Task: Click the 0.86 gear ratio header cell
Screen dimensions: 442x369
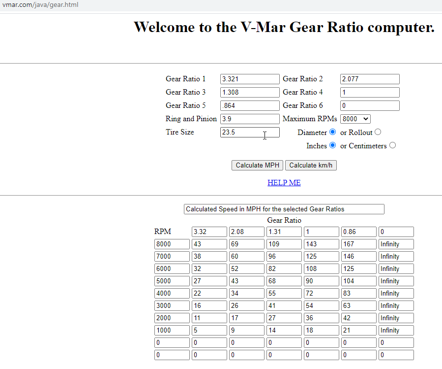Action: (x=358, y=232)
